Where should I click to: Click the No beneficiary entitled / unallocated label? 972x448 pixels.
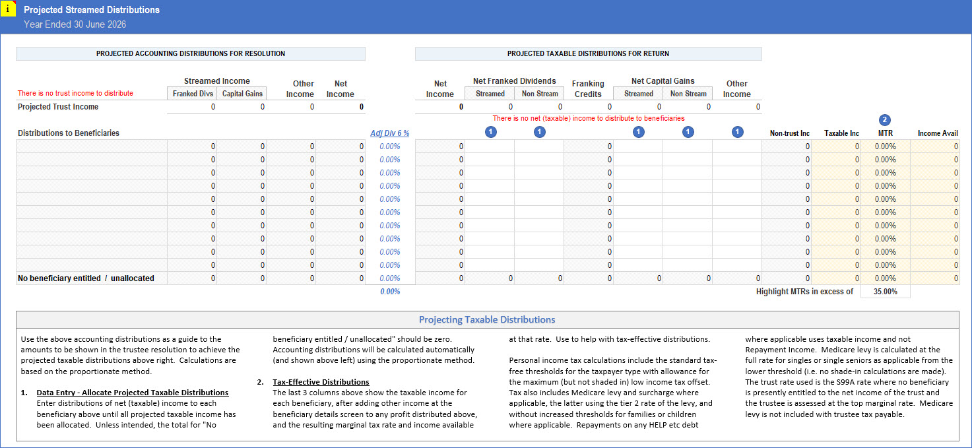[x=86, y=278]
